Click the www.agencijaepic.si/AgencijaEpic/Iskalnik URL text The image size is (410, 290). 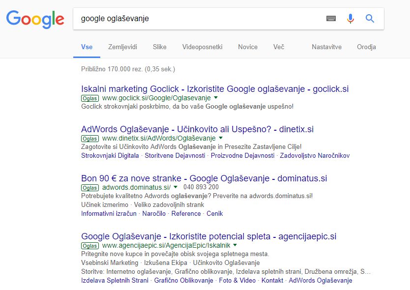pos(166,246)
